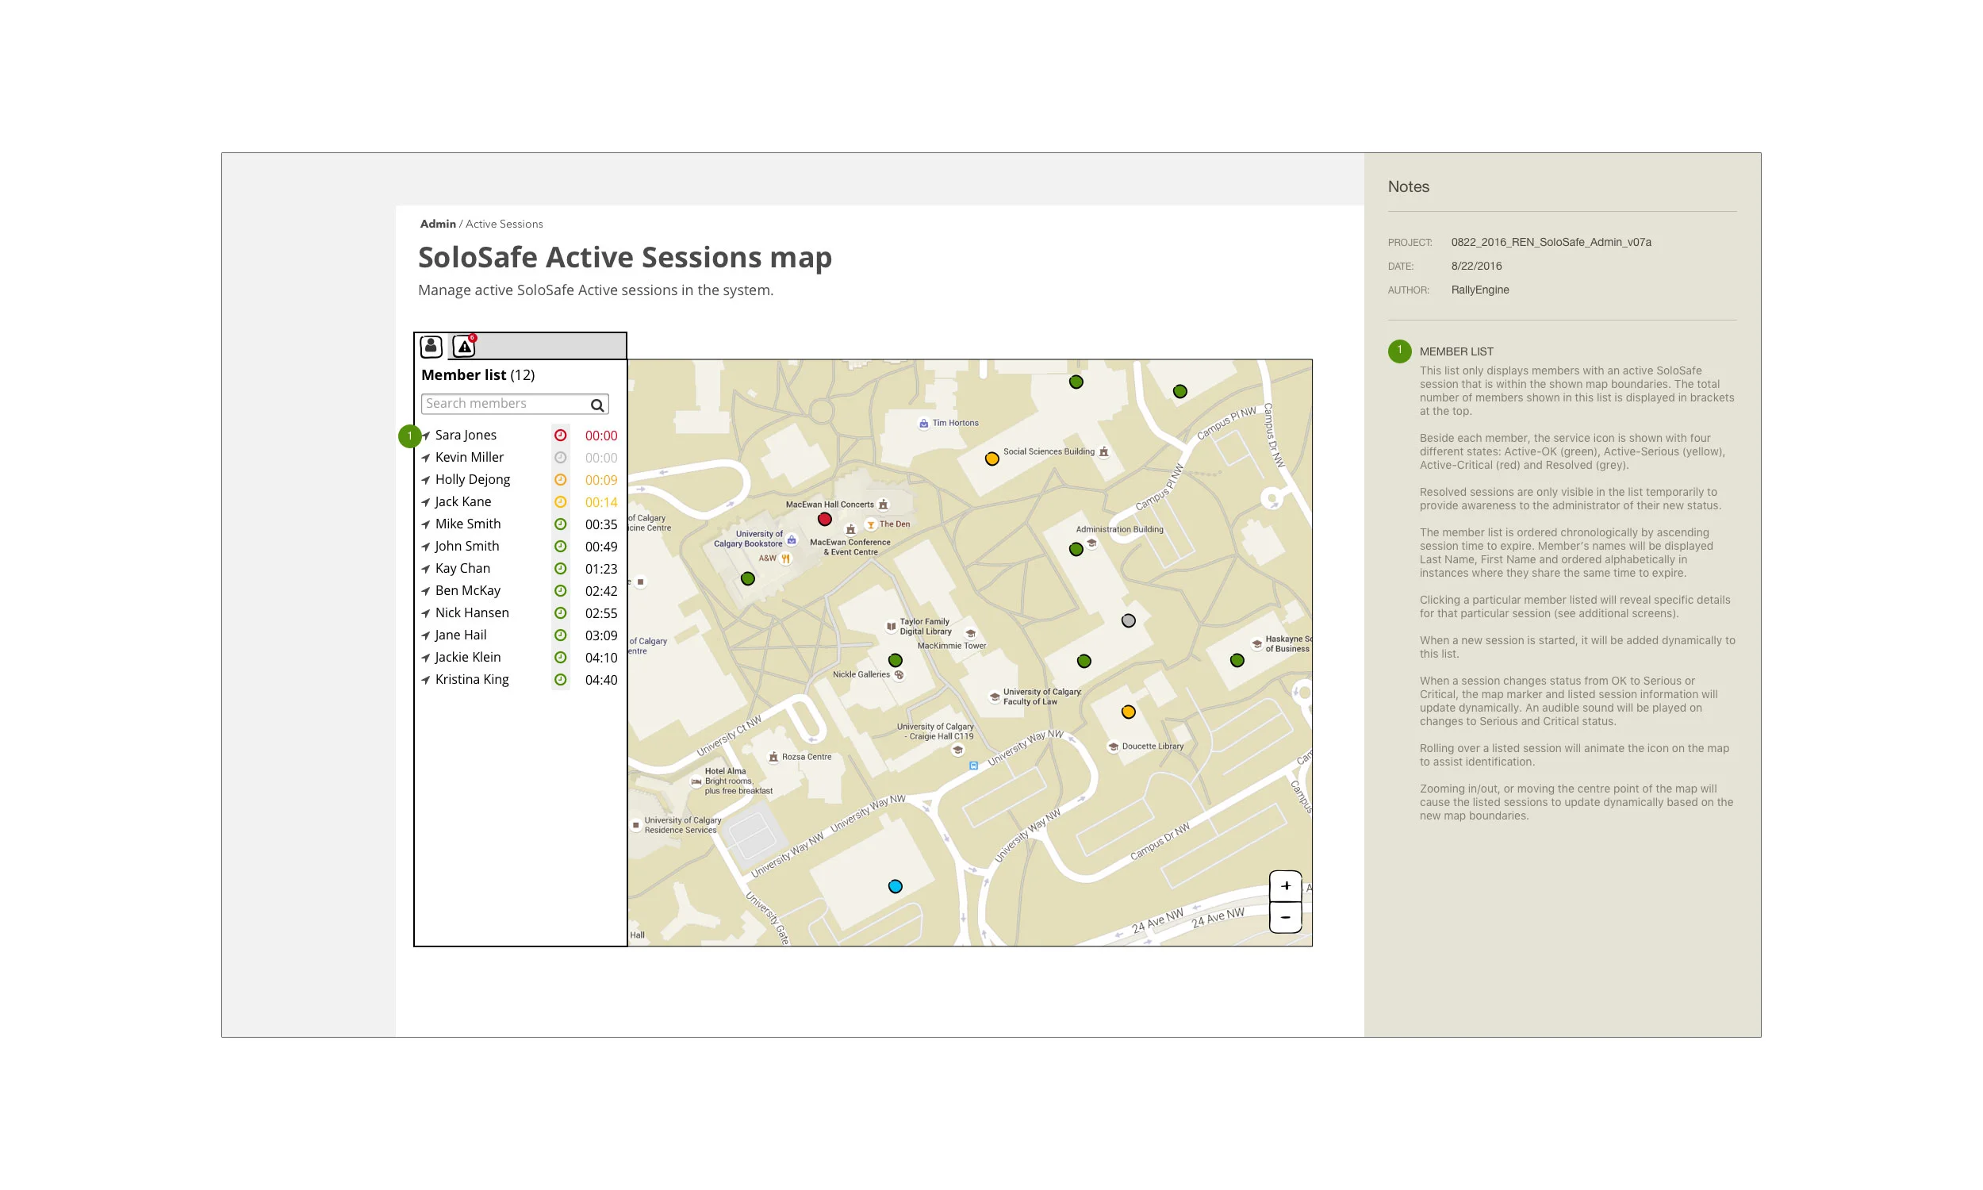Select Ben McKay in member list

click(468, 591)
